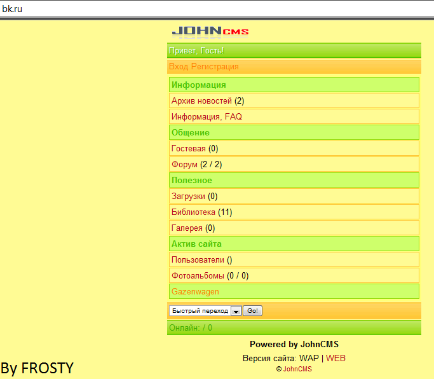Open the Онлайн users counter link

click(191, 327)
